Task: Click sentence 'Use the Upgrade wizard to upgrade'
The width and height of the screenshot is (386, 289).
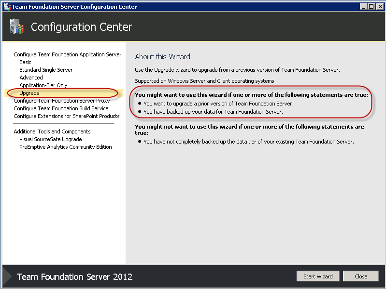Action: point(237,70)
